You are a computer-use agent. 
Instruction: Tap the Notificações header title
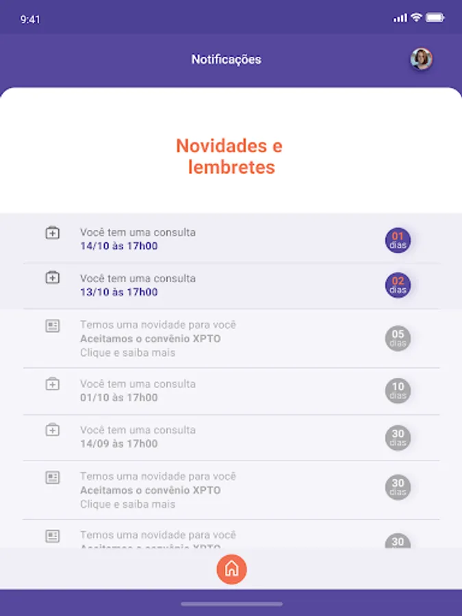(227, 60)
